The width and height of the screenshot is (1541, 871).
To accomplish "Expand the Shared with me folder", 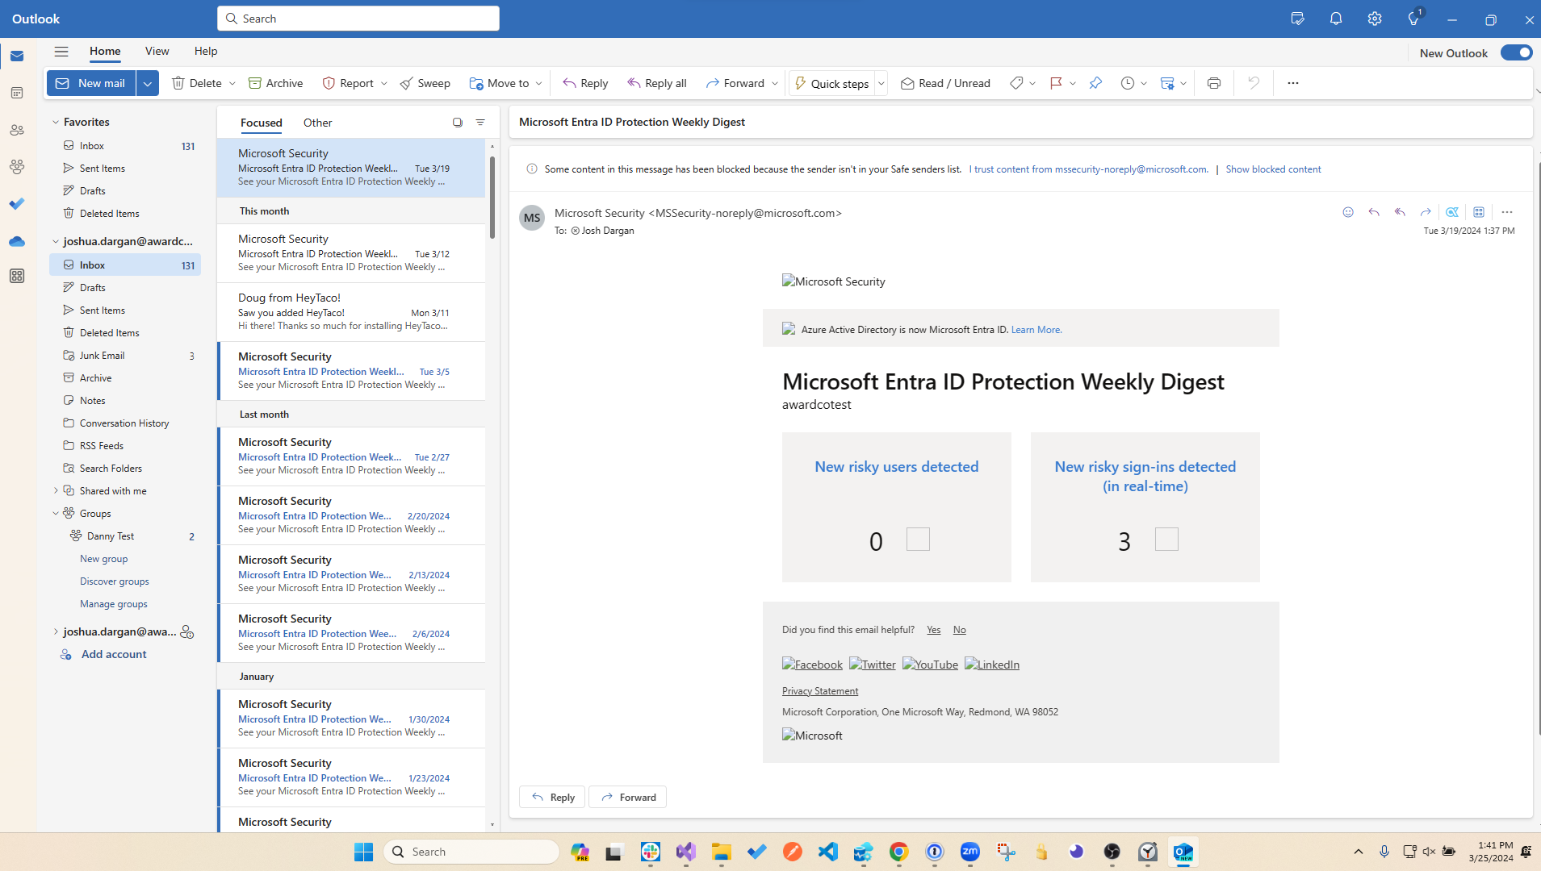I will click(x=55, y=490).
